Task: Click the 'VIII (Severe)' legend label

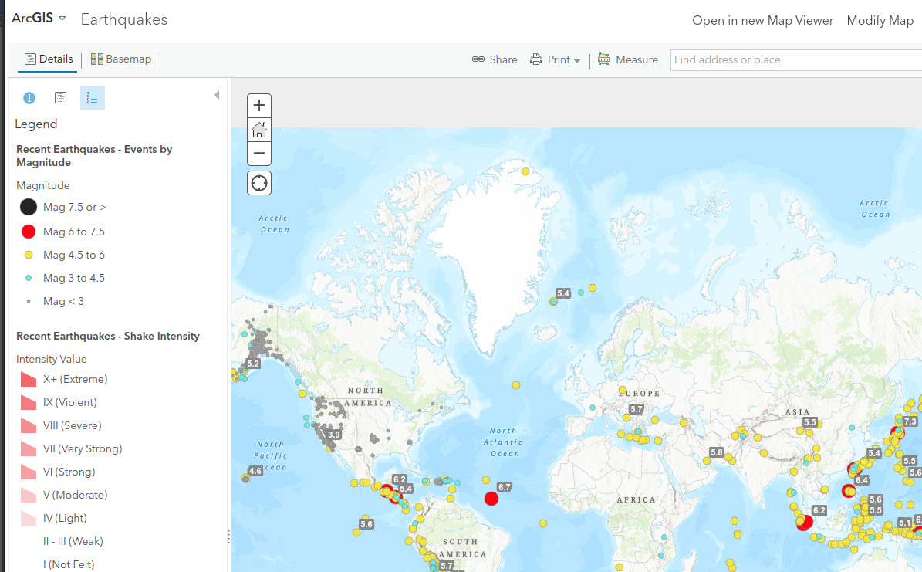Action: [x=73, y=425]
